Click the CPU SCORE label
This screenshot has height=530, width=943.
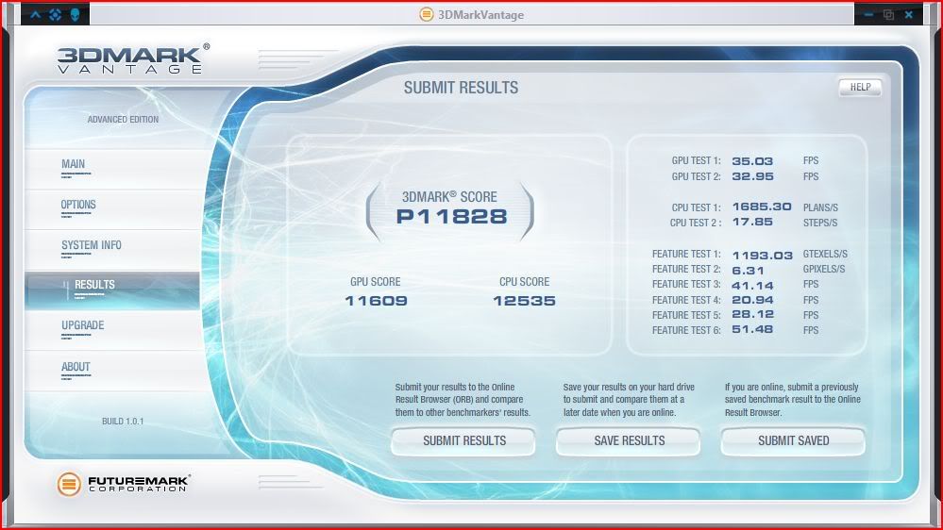[525, 281]
